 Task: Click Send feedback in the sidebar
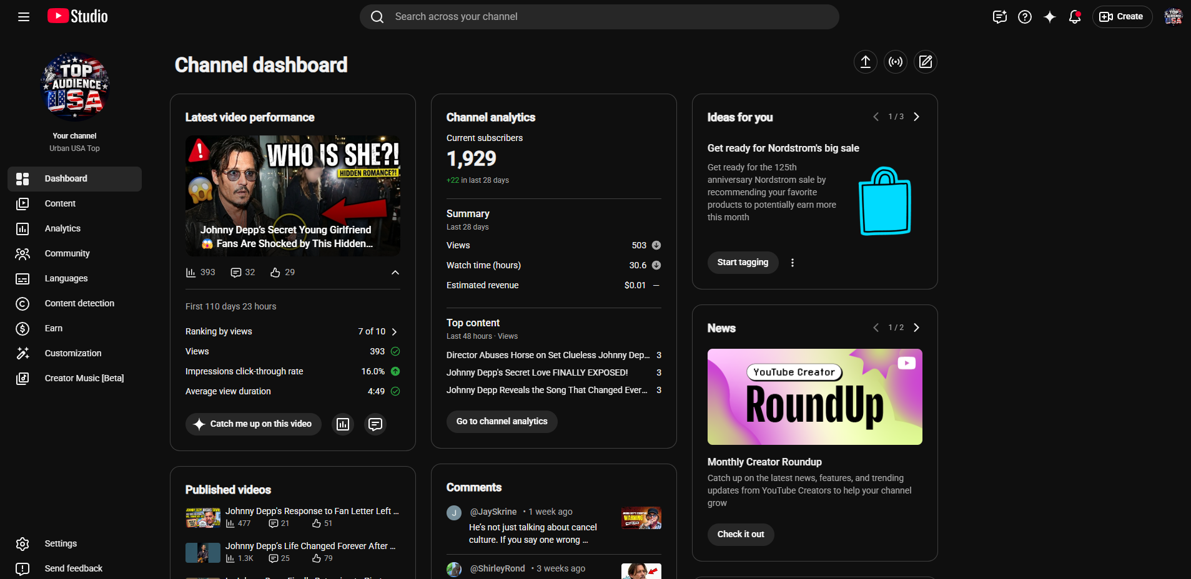74,568
